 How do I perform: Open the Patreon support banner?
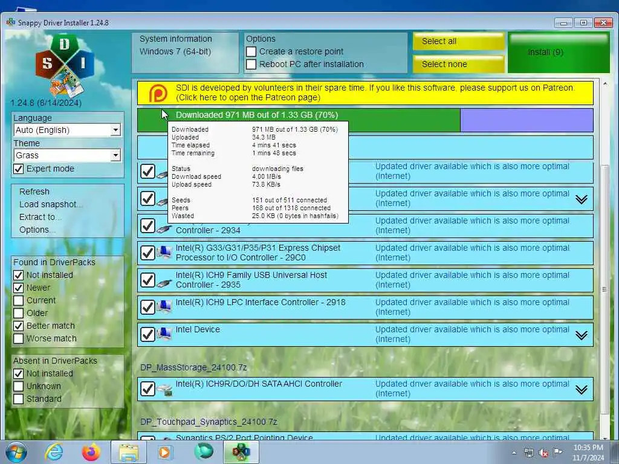pyautogui.click(x=365, y=92)
